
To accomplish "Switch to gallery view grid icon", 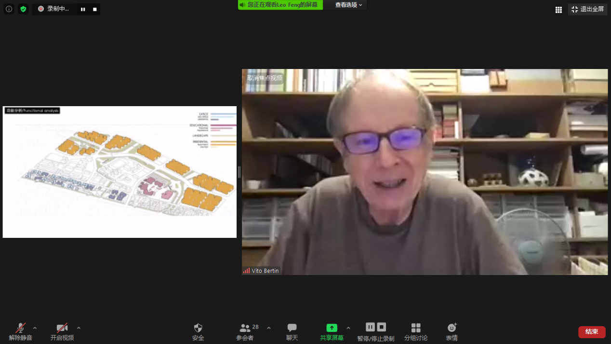I will [558, 10].
